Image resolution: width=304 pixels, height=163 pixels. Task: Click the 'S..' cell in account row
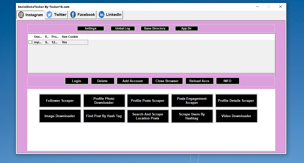pyautogui.click(x=47, y=42)
